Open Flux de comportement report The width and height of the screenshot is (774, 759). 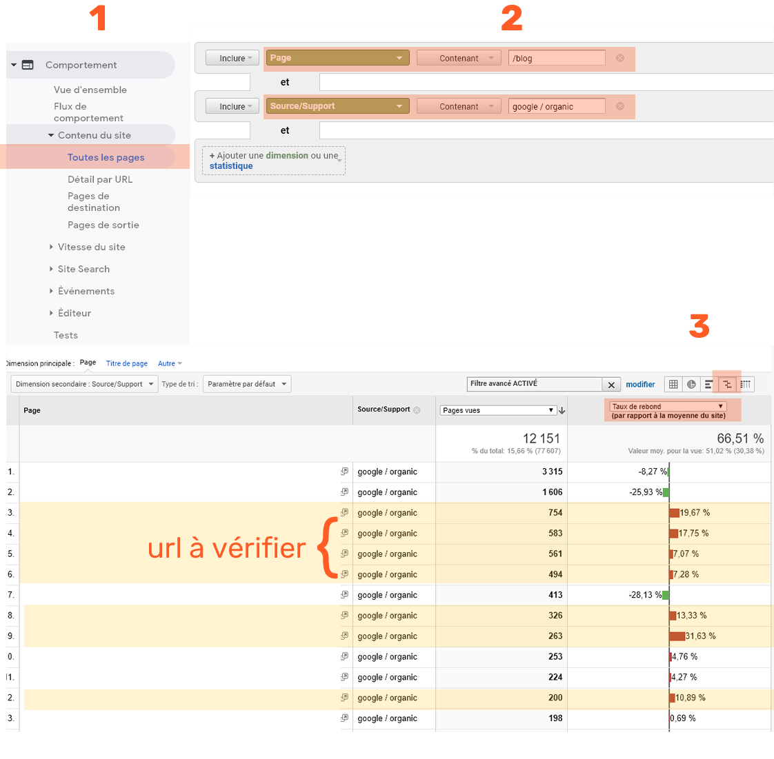[x=88, y=112]
